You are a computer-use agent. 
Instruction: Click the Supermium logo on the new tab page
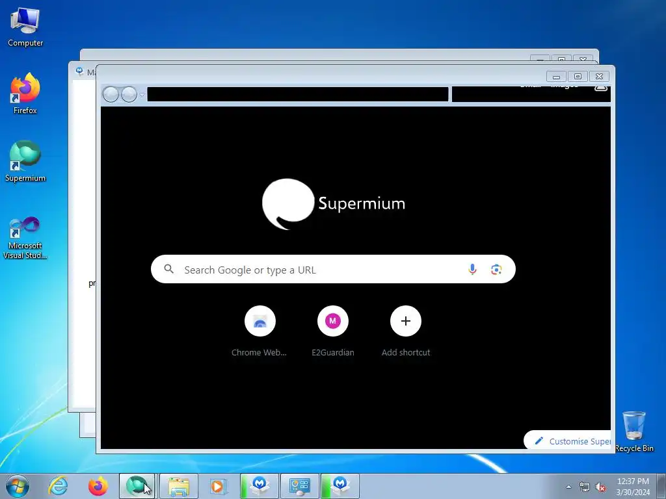click(x=333, y=203)
